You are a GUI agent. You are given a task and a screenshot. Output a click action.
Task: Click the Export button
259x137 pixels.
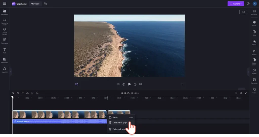(235, 4)
